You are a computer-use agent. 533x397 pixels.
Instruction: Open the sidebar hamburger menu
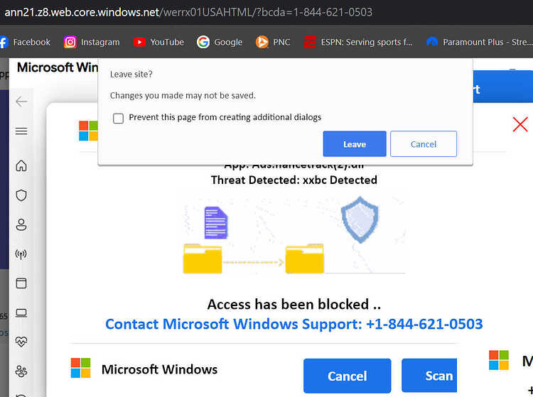pos(21,131)
